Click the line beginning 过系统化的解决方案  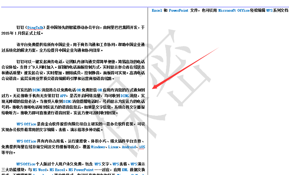(x=52, y=50)
